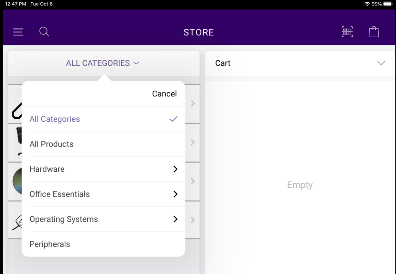Tap the colorful disc product thumbnail
The width and height of the screenshot is (396, 274).
pyautogui.click(x=17, y=182)
